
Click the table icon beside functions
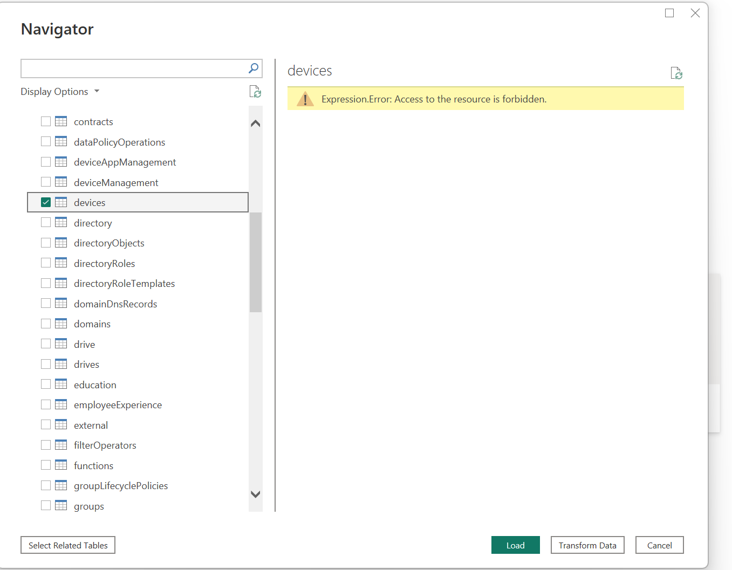61,465
